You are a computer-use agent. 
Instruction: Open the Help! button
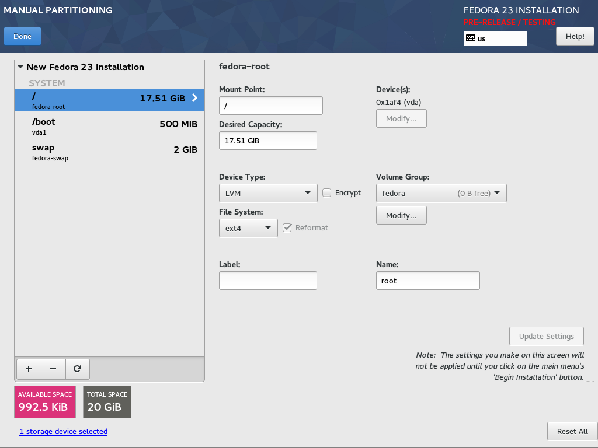[x=575, y=37]
